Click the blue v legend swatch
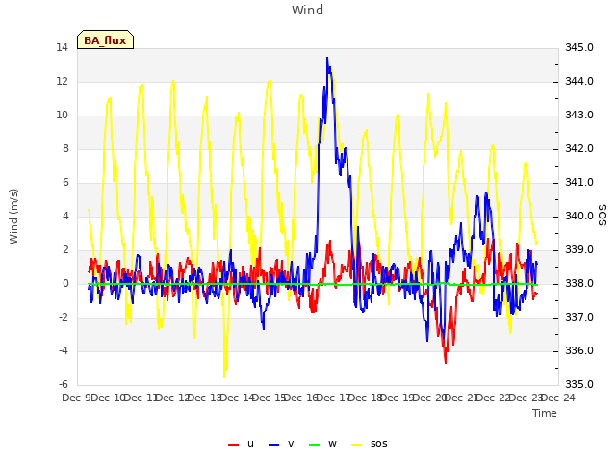The width and height of the screenshot is (616, 462). (x=273, y=445)
